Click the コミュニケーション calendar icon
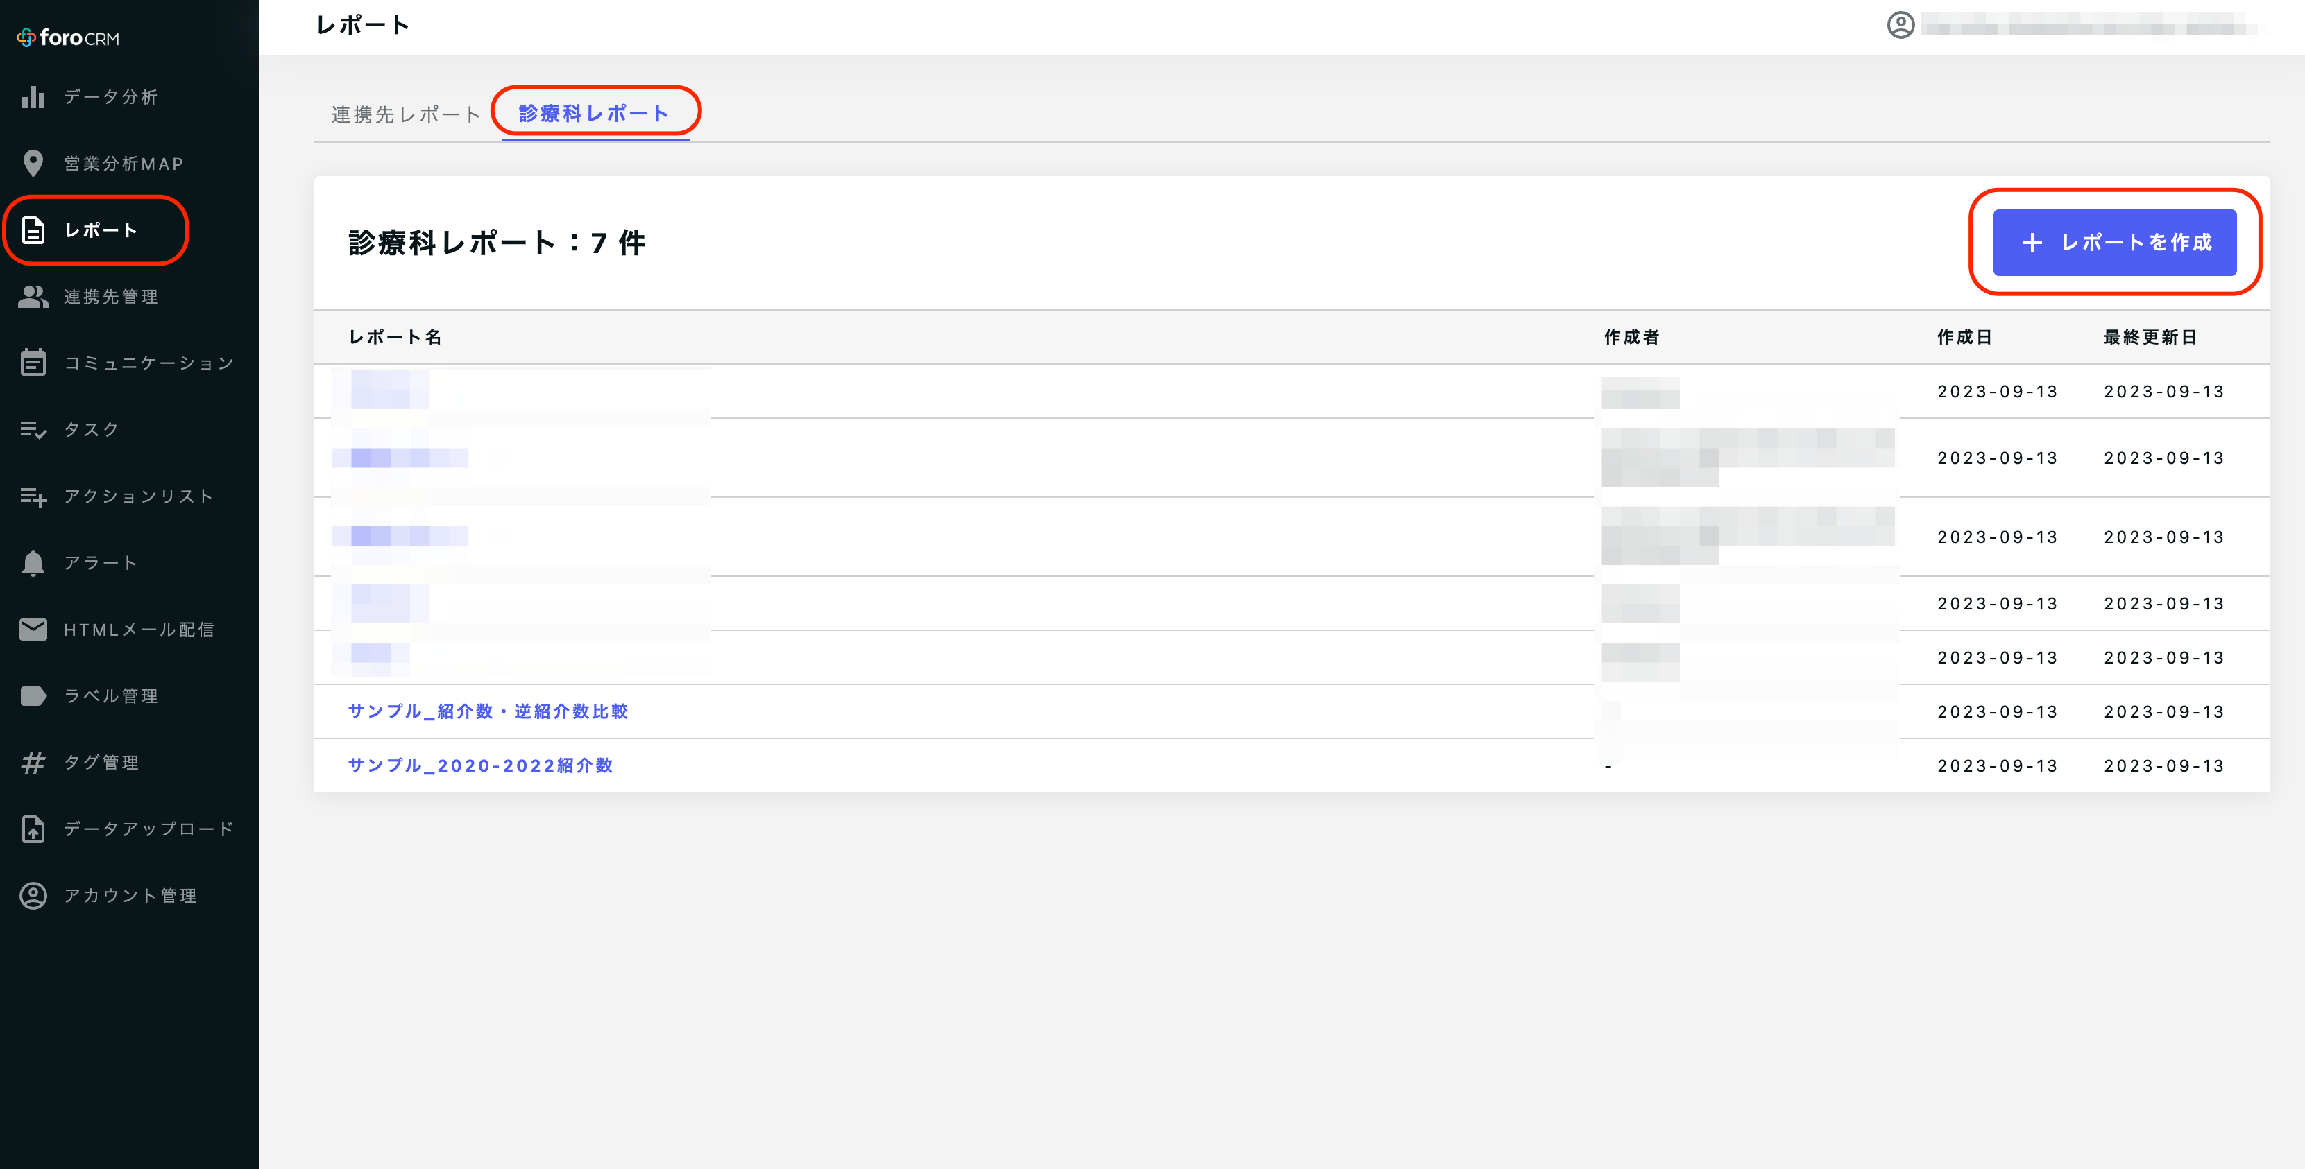This screenshot has width=2305, height=1169. (x=33, y=362)
